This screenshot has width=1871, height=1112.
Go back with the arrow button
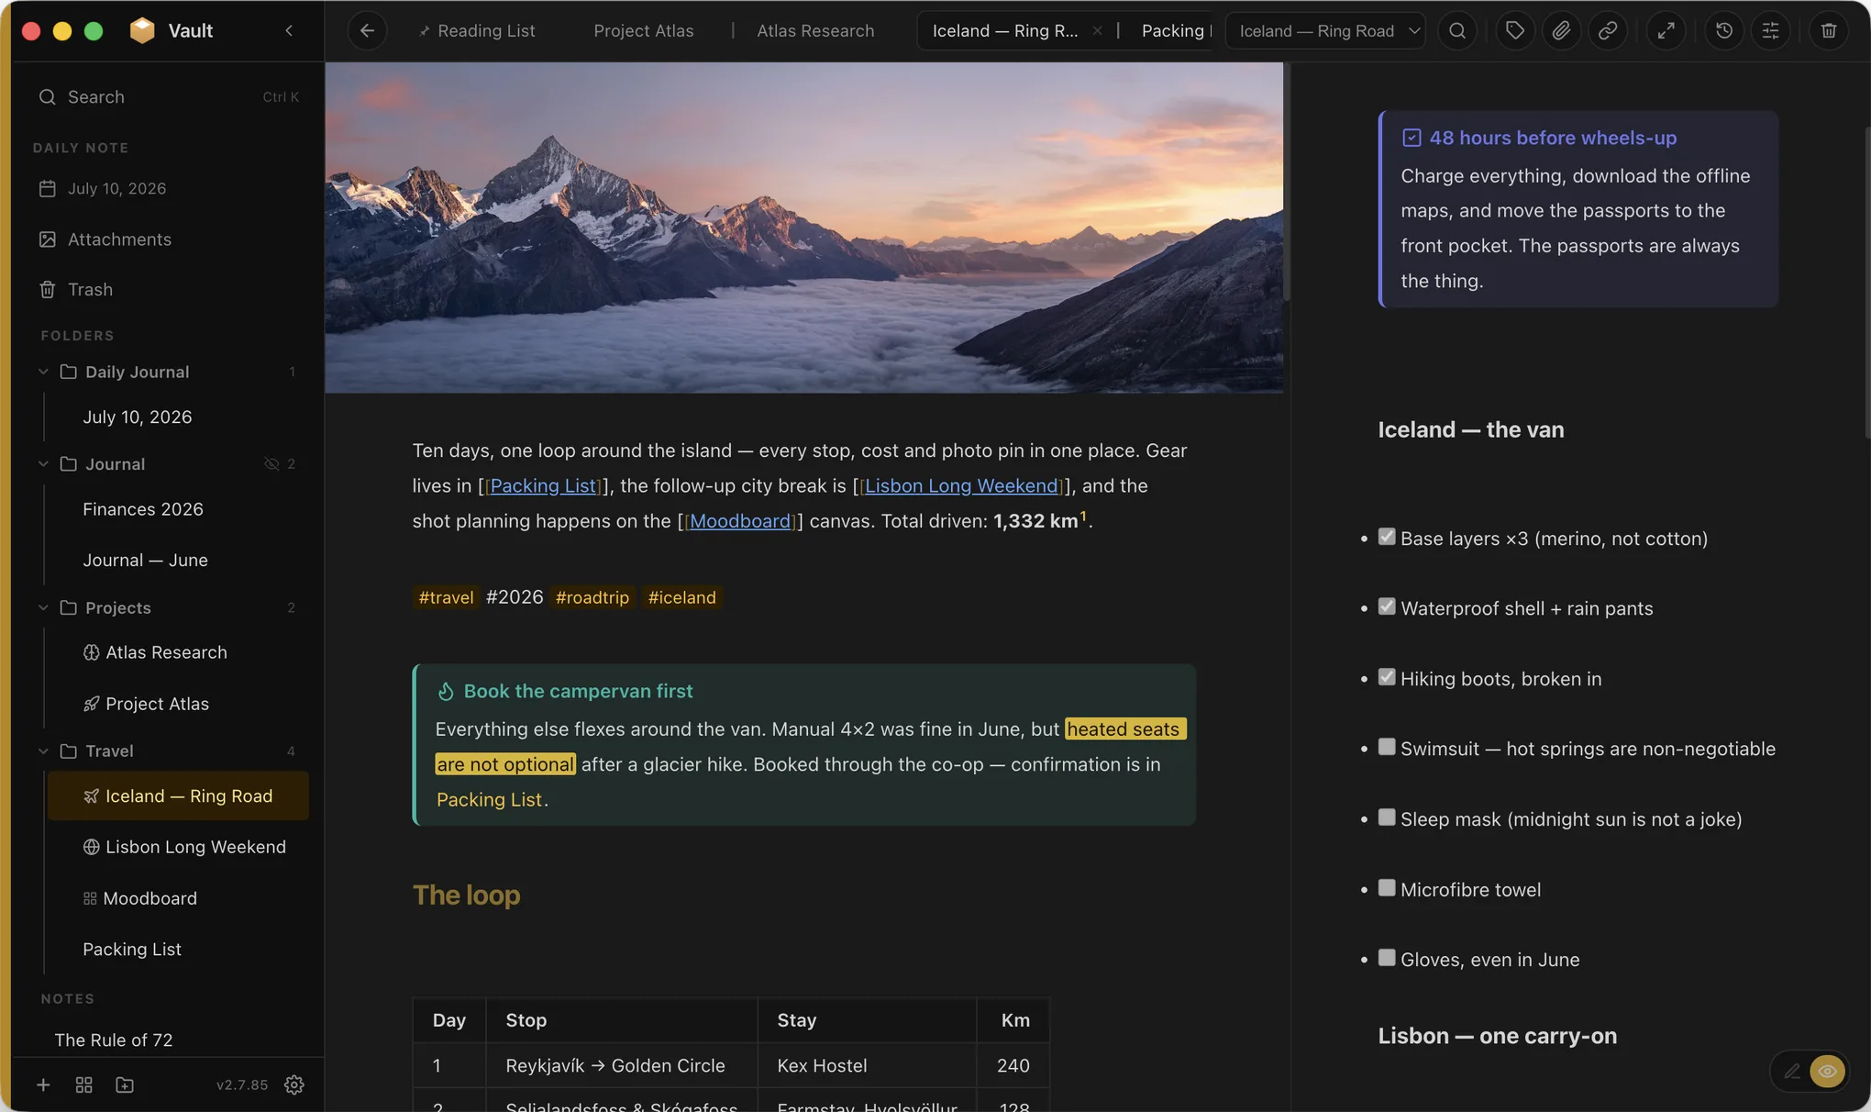(x=367, y=30)
